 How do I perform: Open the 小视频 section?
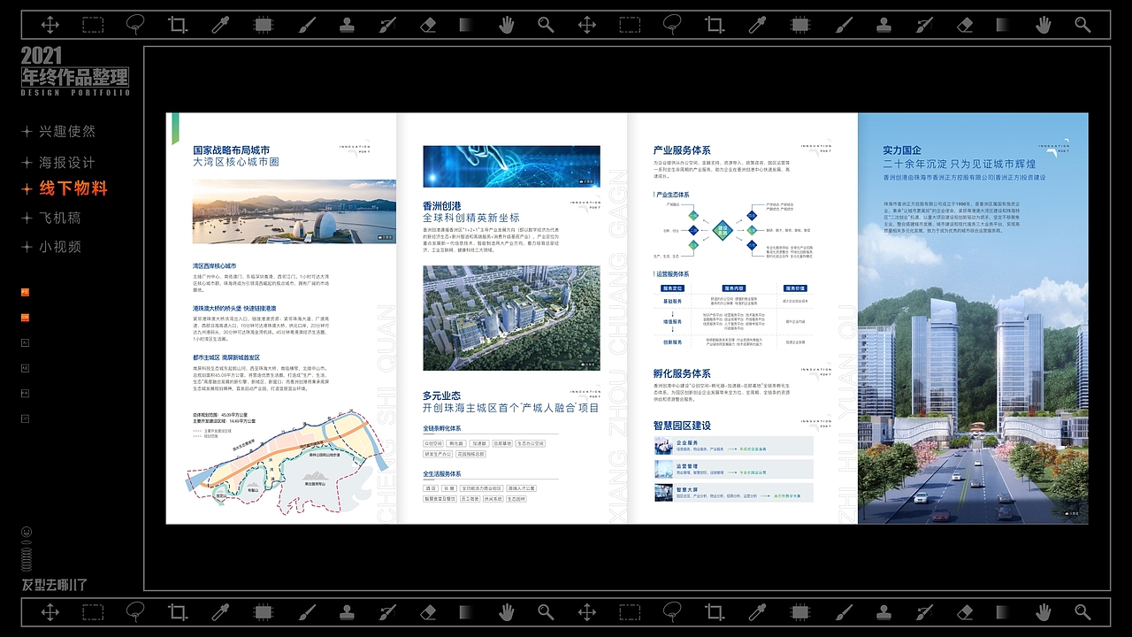60,247
